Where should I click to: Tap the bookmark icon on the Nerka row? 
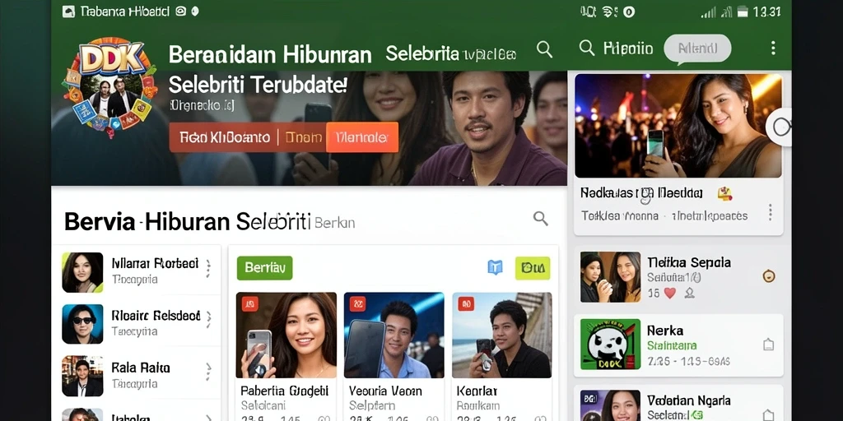pos(768,345)
